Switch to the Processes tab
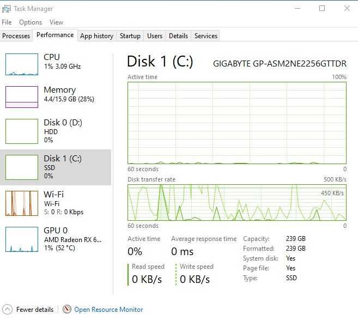The image size is (358, 320). (x=16, y=36)
